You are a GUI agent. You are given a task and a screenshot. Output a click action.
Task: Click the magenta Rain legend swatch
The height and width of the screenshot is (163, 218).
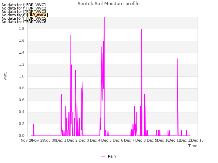[x=103, y=157]
